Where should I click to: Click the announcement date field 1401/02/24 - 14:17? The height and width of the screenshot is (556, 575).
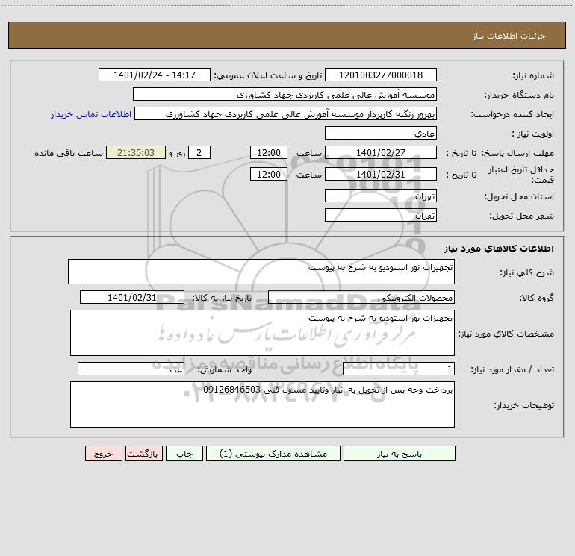tap(155, 75)
